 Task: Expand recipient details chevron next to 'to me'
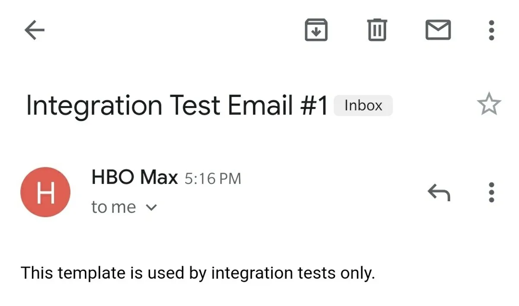(x=151, y=208)
